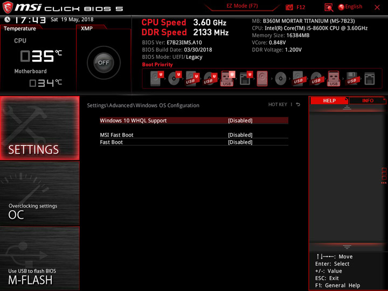Select the UEFI network boot icon

[246, 79]
